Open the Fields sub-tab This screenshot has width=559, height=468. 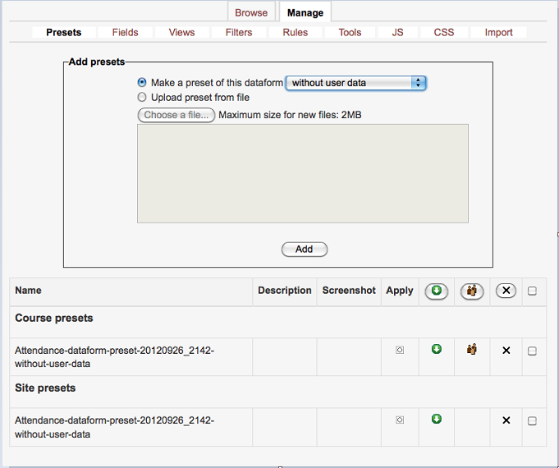tap(126, 33)
